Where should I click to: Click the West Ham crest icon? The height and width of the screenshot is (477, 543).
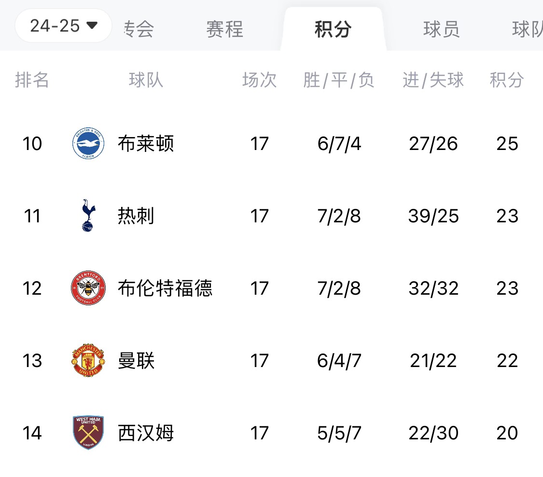pyautogui.click(x=88, y=433)
